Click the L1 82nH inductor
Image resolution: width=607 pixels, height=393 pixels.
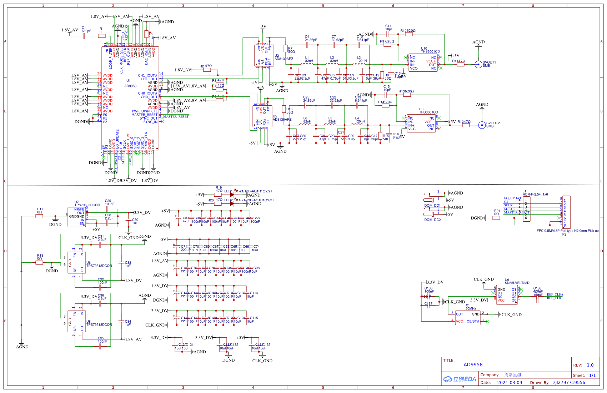click(x=307, y=64)
